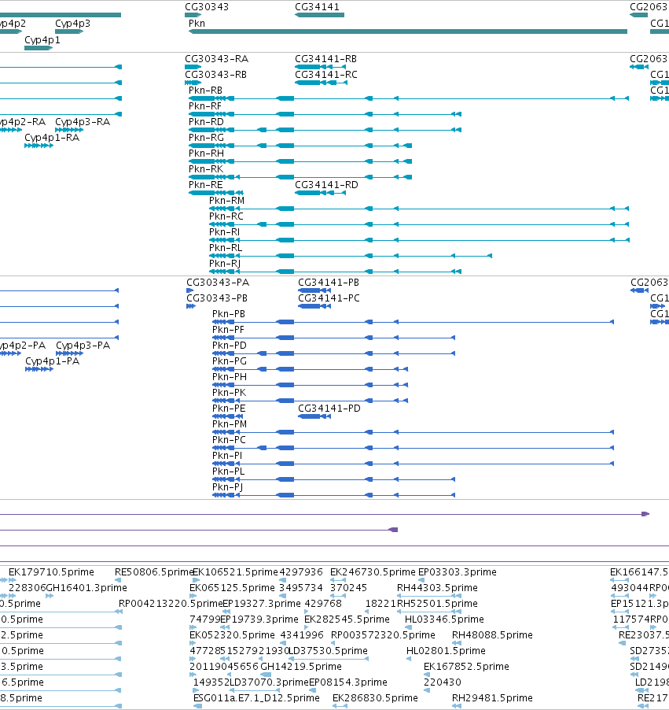
Task: Click the Cyp4p3-RA transcript label
Action: coord(83,122)
